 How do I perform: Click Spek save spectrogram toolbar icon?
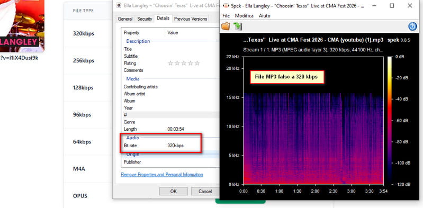coord(238,26)
